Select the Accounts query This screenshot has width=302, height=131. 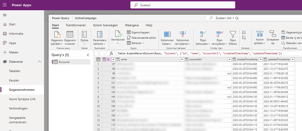(64, 62)
